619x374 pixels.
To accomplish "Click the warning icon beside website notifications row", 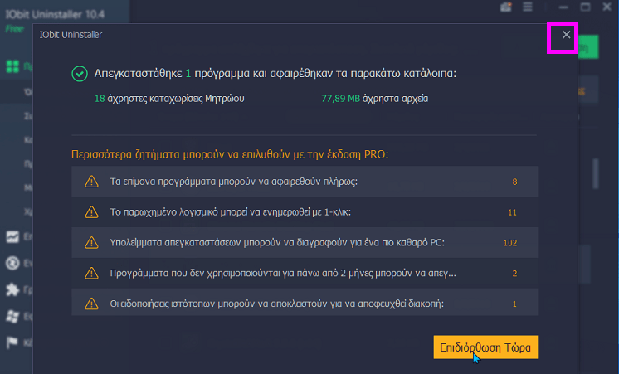I will pos(91,304).
